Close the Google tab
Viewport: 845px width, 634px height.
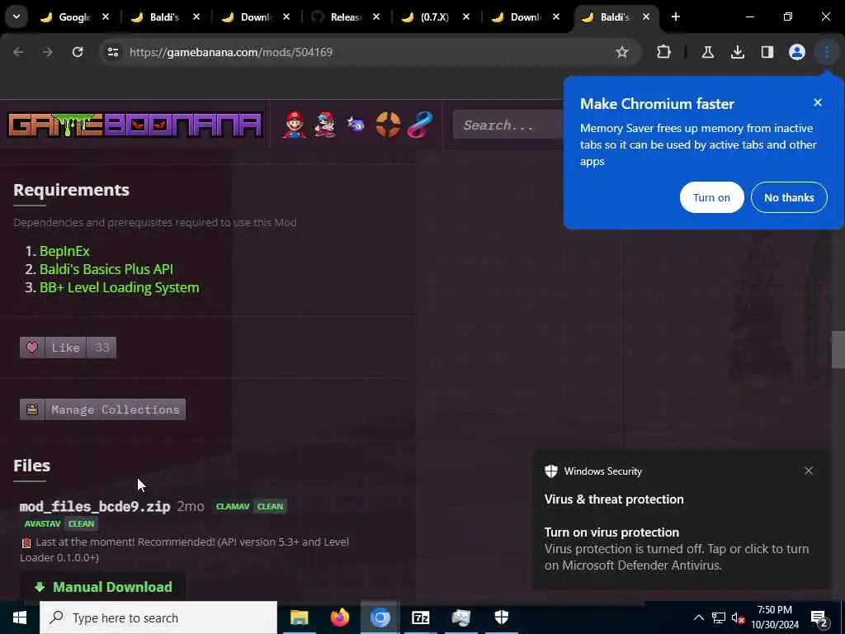pyautogui.click(x=106, y=17)
